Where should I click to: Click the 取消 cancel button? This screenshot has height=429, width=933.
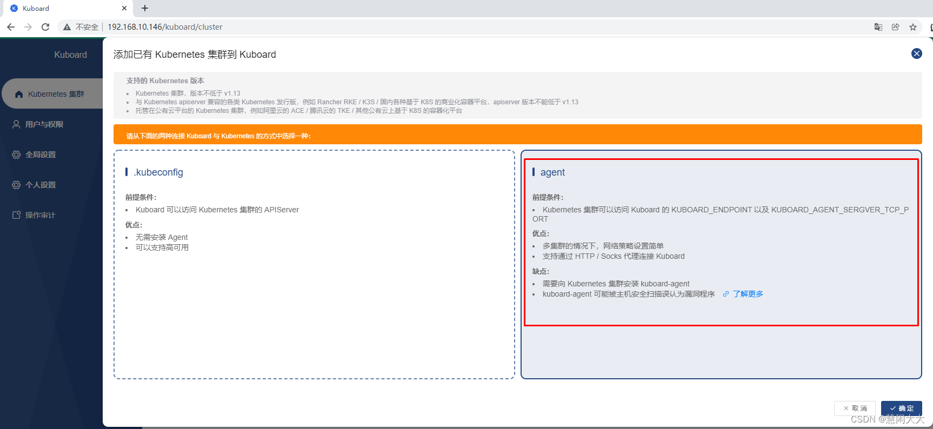tap(855, 408)
